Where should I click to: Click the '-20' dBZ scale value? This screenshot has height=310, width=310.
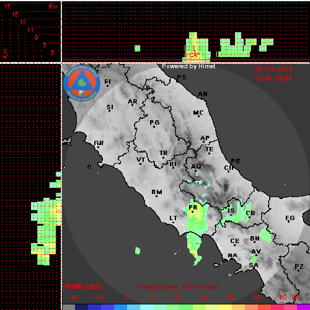click(x=73, y=298)
